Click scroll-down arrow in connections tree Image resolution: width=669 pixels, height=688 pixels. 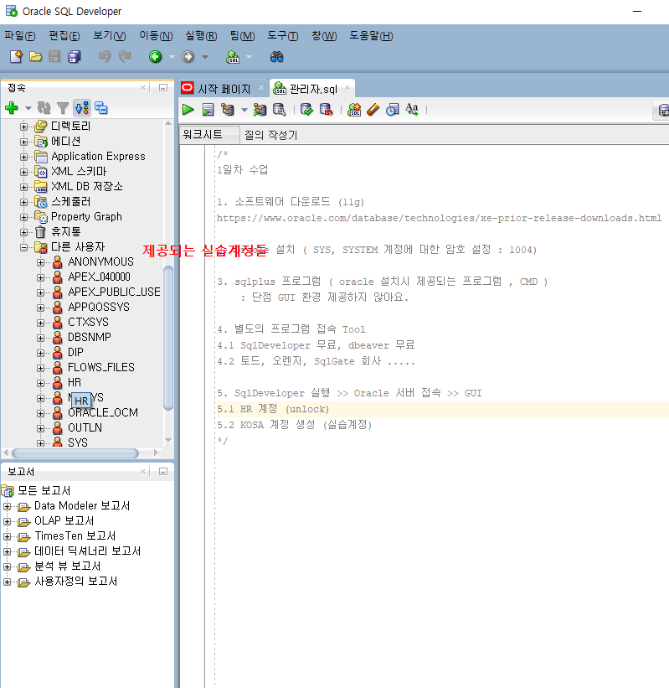(x=168, y=440)
